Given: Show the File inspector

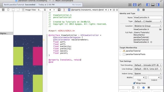Looking at the screenshot, I should (138, 10).
